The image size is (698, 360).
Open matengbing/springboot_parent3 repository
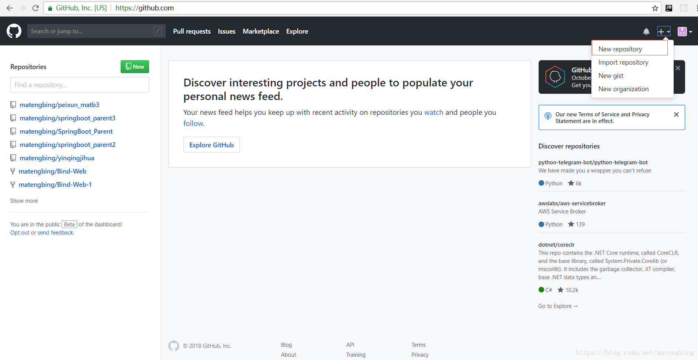click(x=68, y=118)
